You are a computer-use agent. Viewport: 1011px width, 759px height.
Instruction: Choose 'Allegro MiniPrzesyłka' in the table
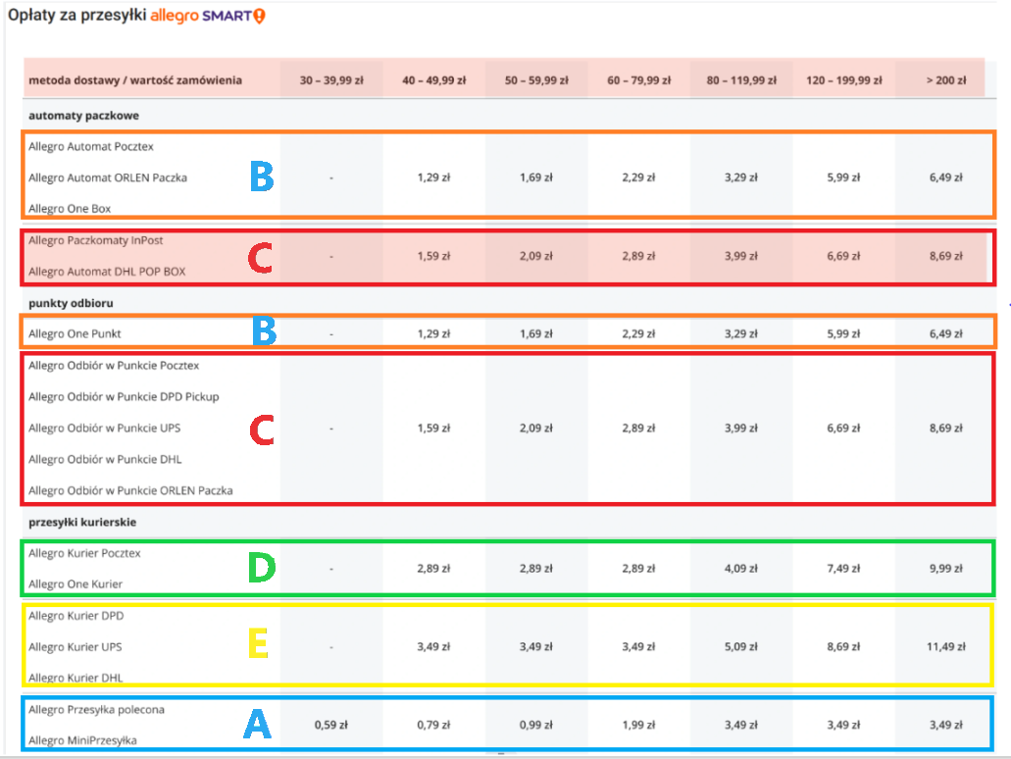point(82,740)
